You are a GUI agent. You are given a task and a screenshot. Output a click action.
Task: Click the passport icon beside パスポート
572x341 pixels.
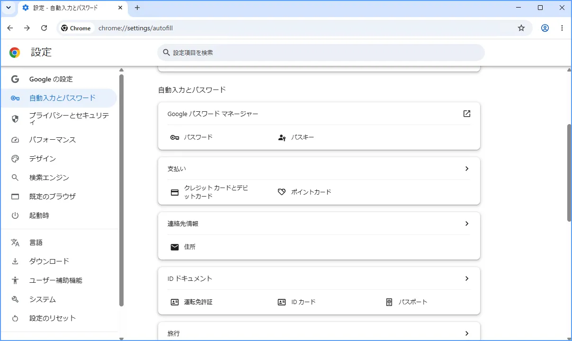(389, 302)
